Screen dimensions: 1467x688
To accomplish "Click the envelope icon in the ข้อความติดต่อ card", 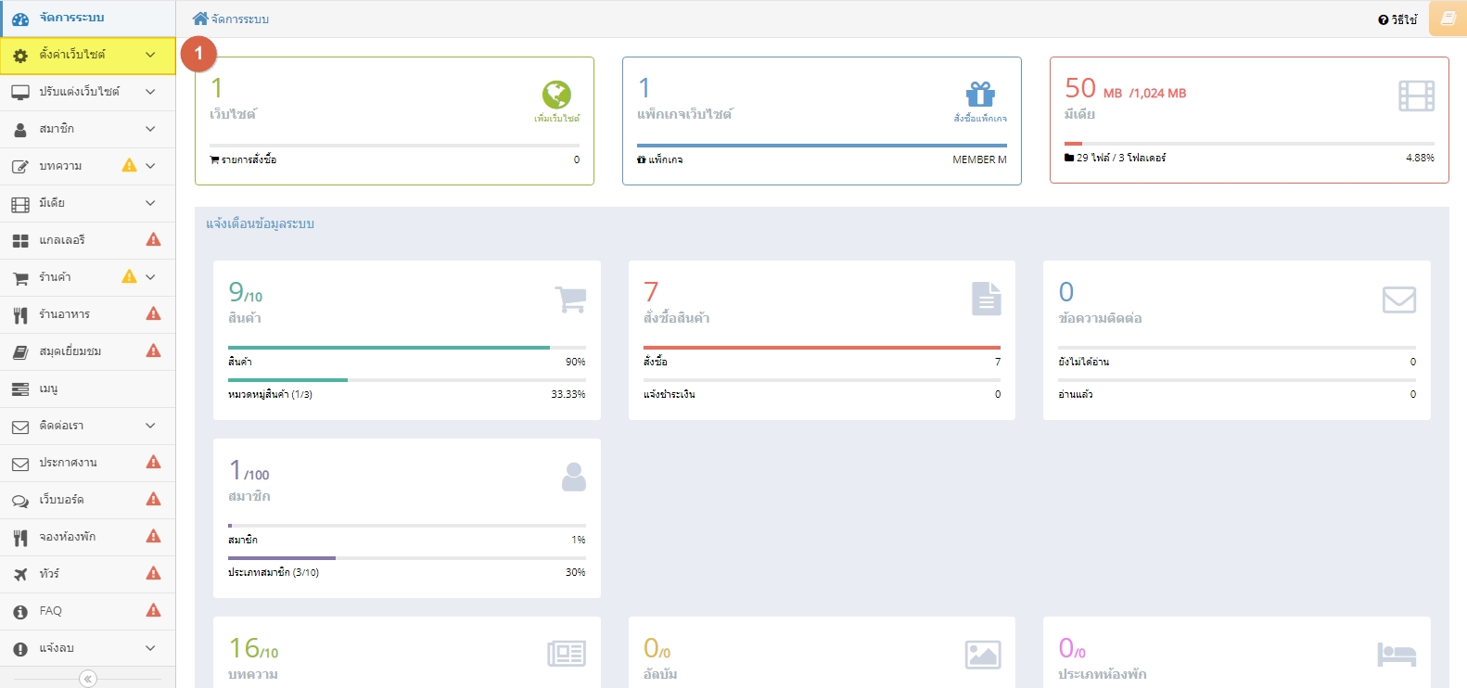I will point(1398,299).
